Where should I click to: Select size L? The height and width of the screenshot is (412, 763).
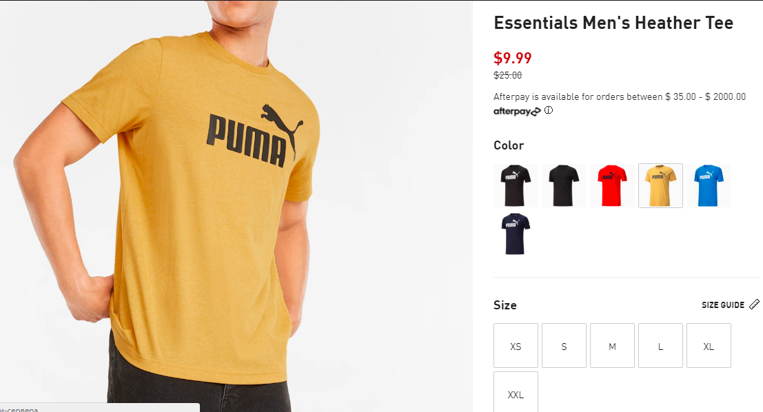tap(660, 346)
